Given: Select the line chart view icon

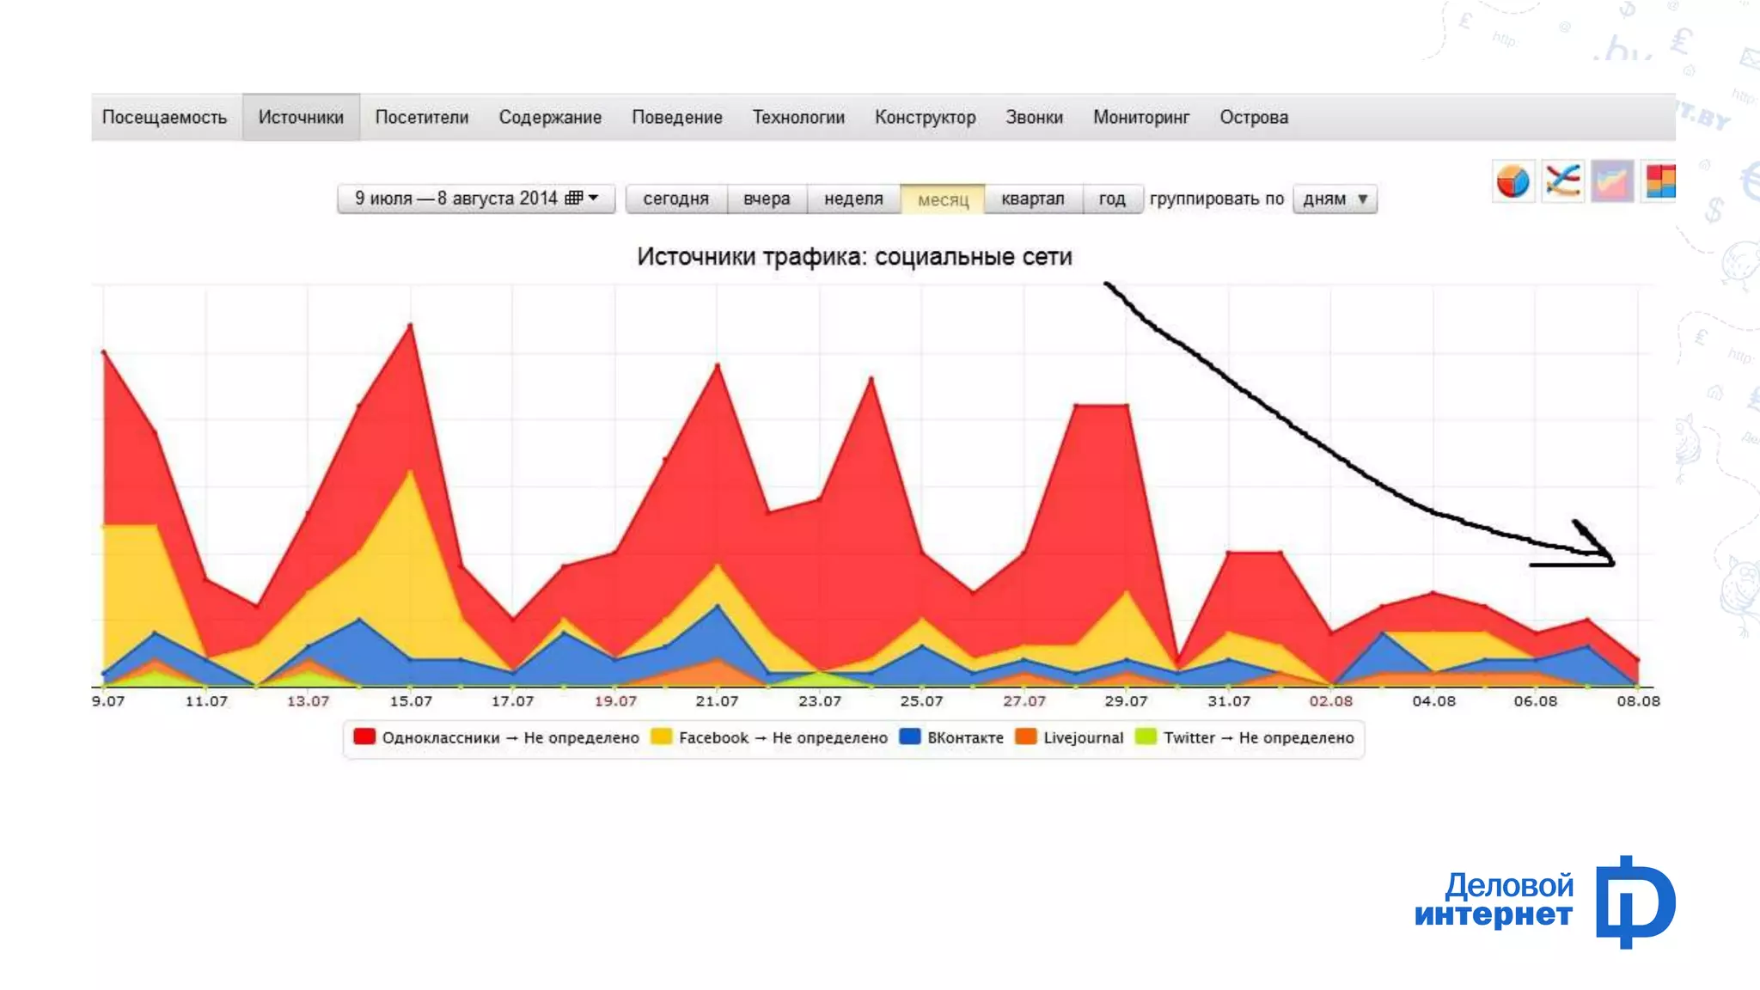Looking at the screenshot, I should pos(1562,181).
